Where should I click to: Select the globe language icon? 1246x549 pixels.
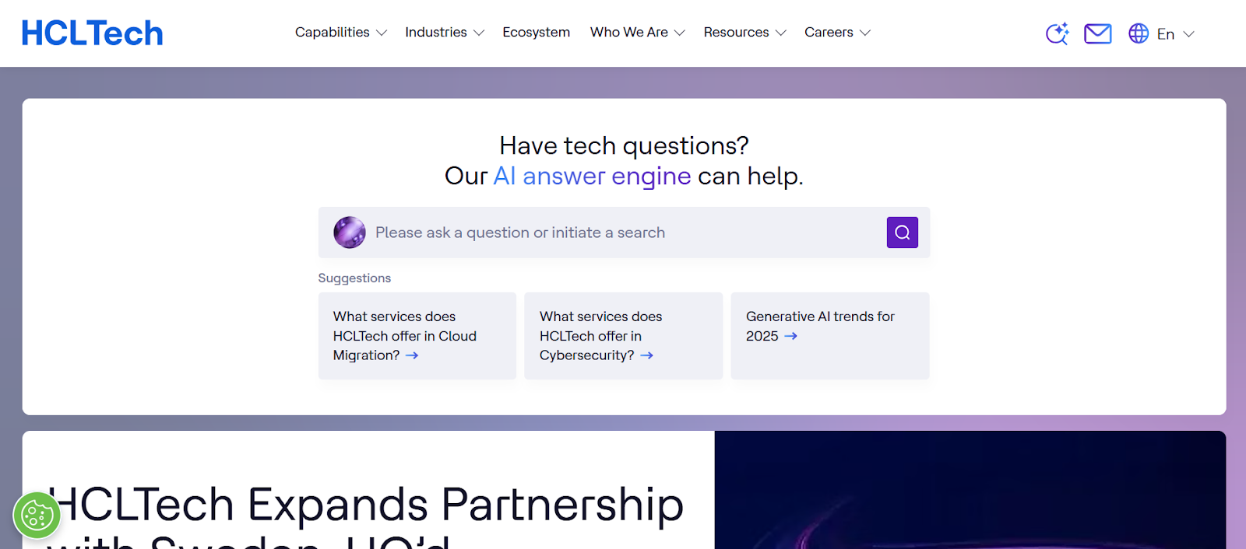[1137, 33]
